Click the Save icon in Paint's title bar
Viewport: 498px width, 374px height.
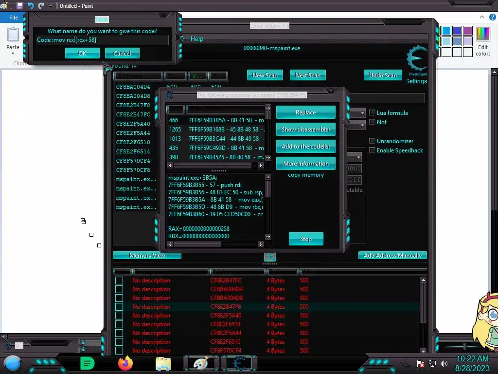tap(19, 6)
